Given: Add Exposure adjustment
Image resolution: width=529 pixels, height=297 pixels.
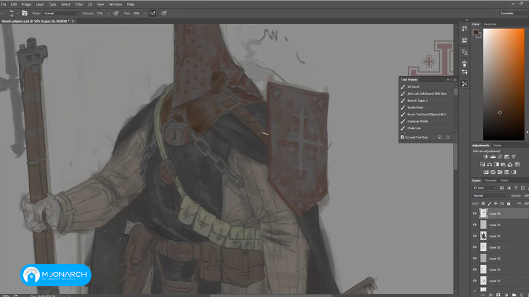Looking at the screenshot, I should pyautogui.click(x=507, y=157).
